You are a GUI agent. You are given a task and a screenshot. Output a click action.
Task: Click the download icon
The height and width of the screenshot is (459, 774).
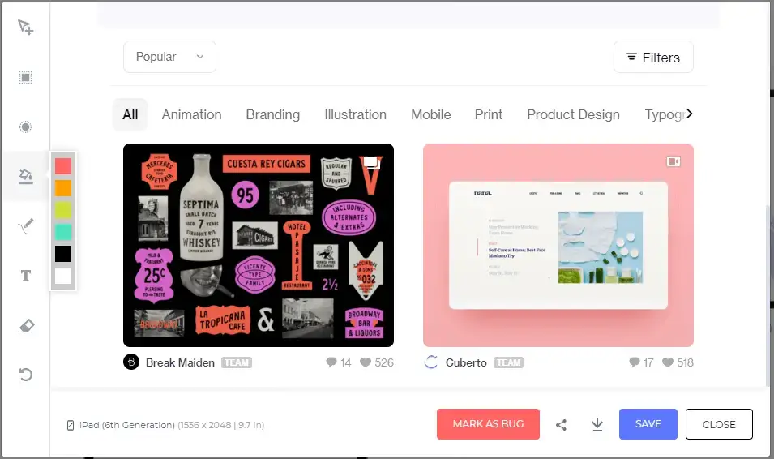(597, 424)
